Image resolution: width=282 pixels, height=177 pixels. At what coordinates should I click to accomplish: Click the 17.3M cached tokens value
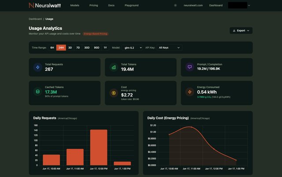pyautogui.click(x=51, y=92)
